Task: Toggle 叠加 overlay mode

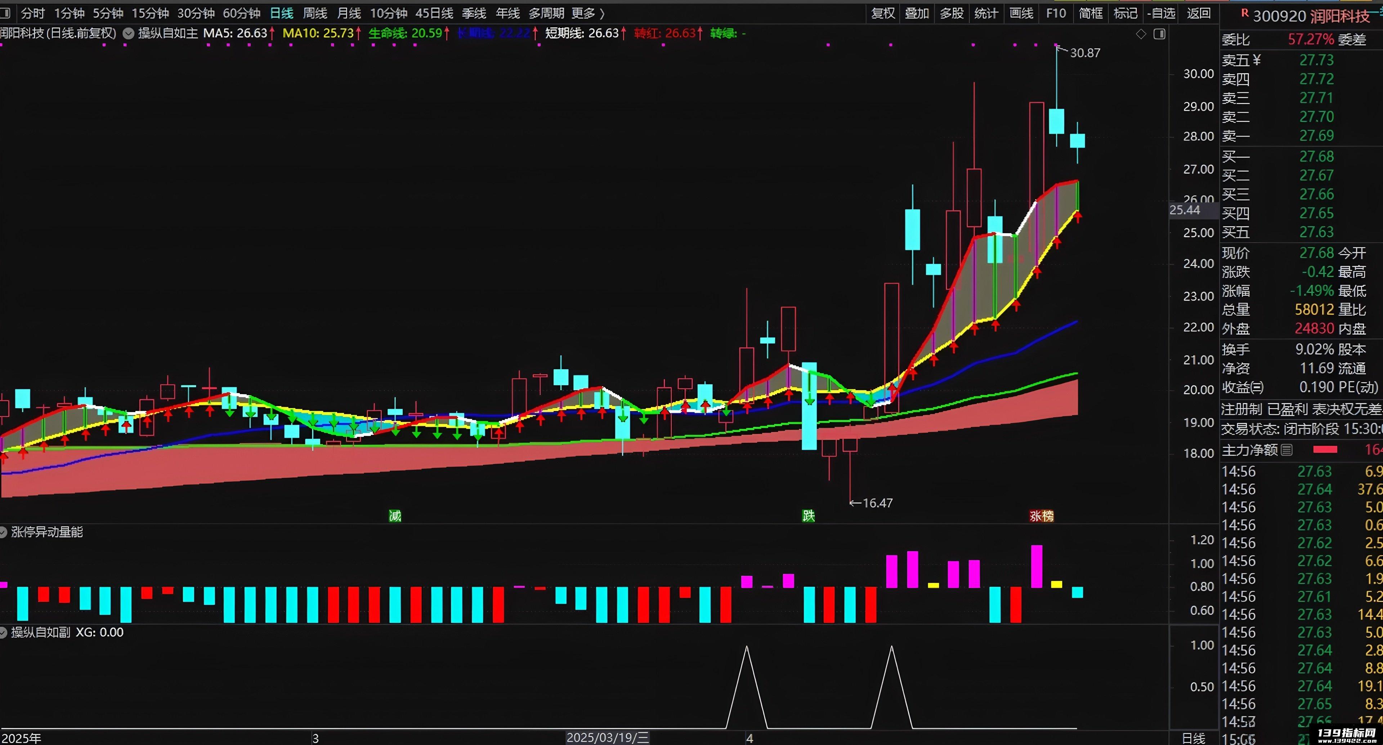Action: coord(917,13)
